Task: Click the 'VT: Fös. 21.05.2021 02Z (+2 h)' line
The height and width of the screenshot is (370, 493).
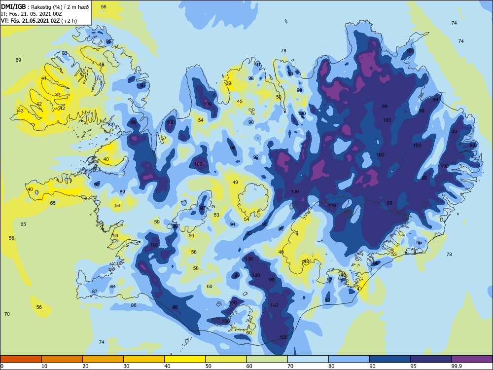Action: tap(39, 21)
